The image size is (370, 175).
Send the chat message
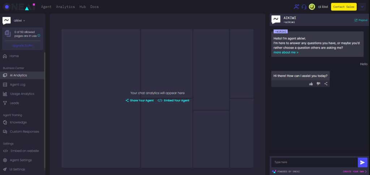point(363,162)
